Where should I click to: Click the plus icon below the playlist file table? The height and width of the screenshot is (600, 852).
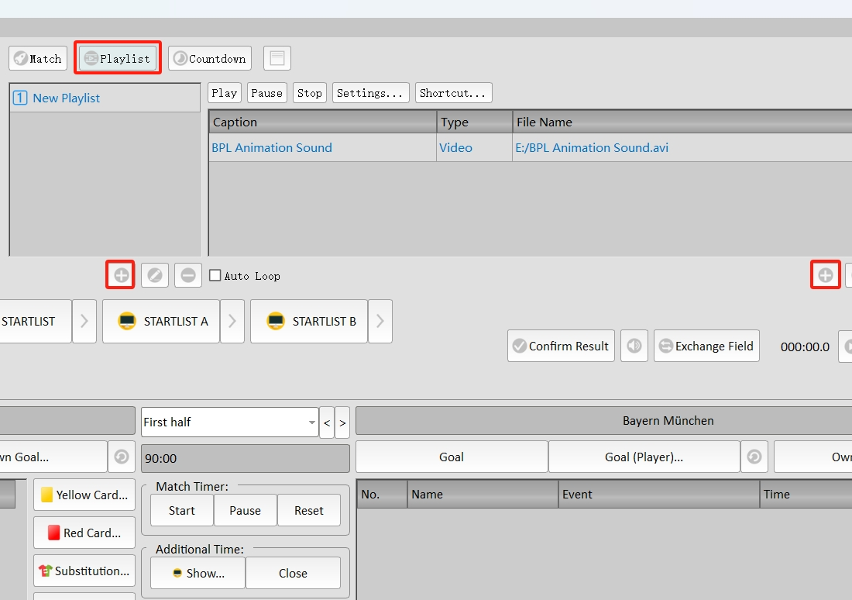tap(825, 275)
